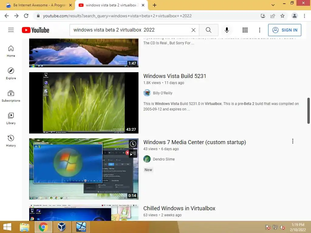The image size is (311, 233).
Task: Open Chilled Windows in Virtualbox title
Action: pos(179,208)
